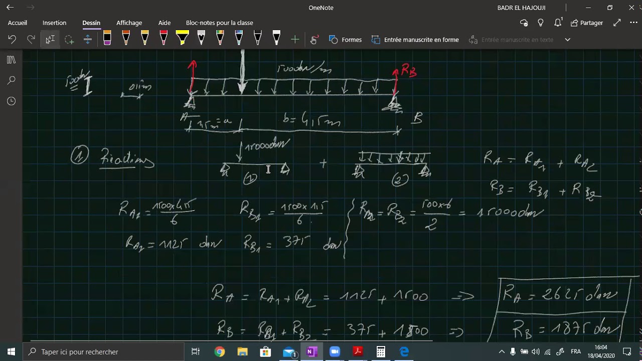Select the white-tipped pen
Image resolution: width=642 pixels, height=361 pixels.
click(276, 39)
